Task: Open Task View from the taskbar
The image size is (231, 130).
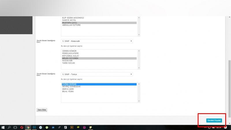Action: click(x=15, y=127)
